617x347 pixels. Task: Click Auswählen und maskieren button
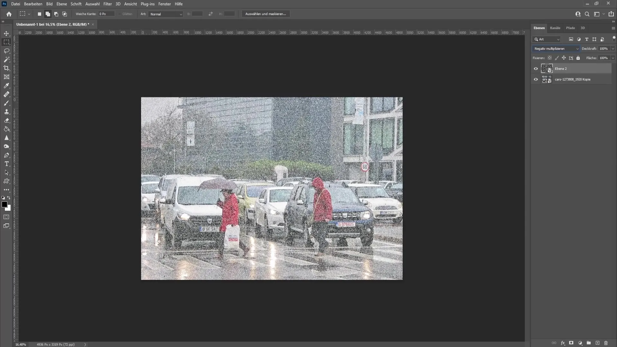click(x=266, y=13)
